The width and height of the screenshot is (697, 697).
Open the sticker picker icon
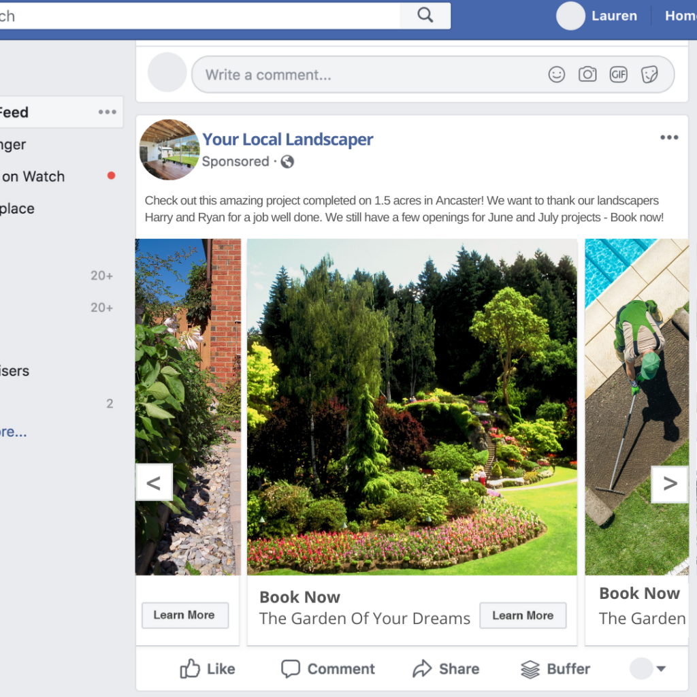coord(649,74)
